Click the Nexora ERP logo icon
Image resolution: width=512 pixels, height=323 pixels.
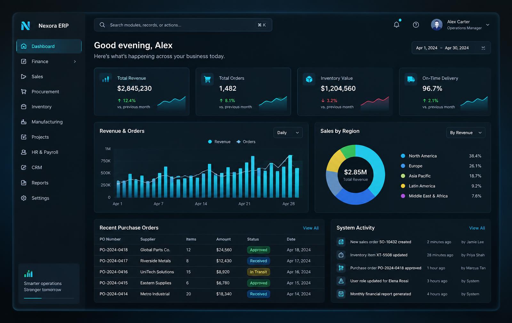pos(26,26)
